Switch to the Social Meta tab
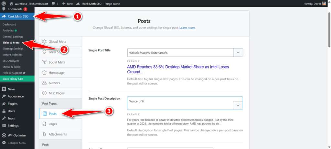The height and width of the screenshot is (149, 331). coord(60,62)
